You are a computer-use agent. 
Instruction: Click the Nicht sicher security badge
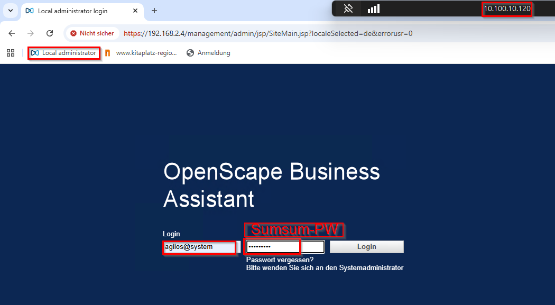pyautogui.click(x=92, y=33)
